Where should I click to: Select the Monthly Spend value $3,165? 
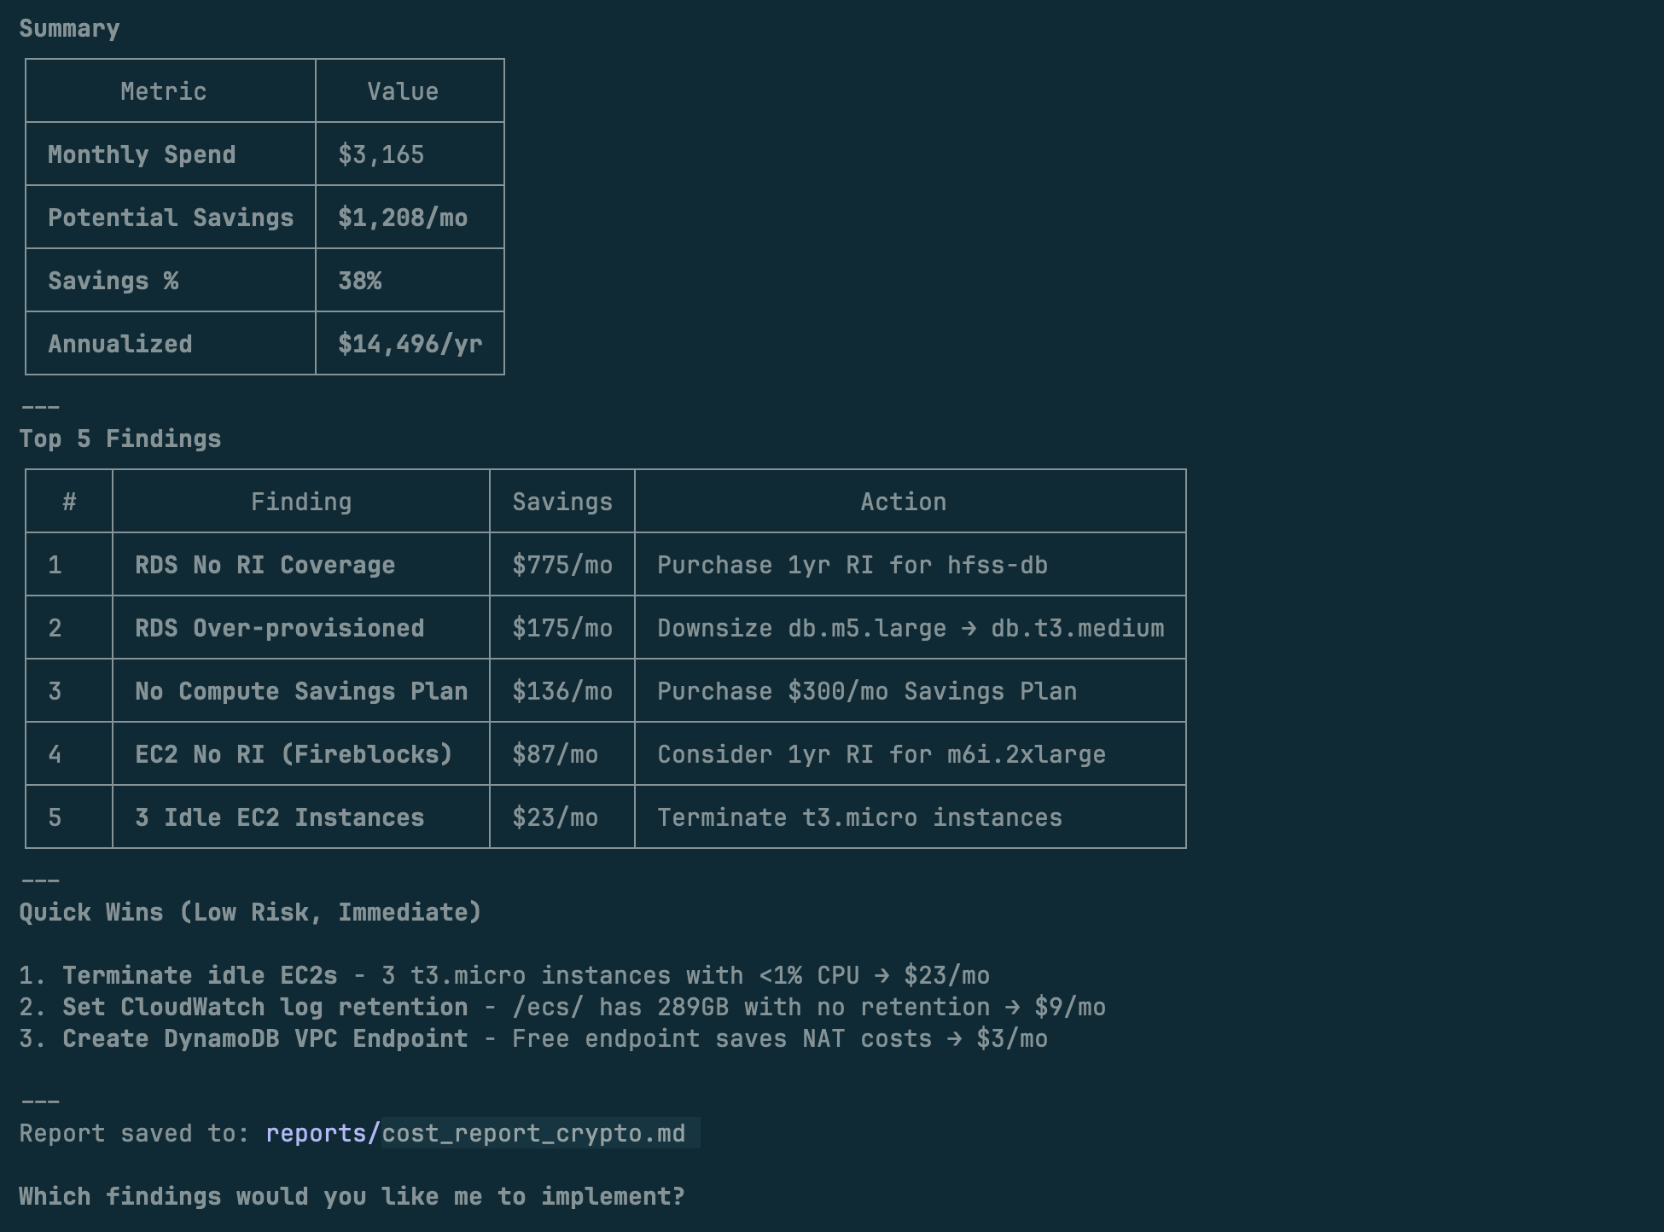coord(381,154)
